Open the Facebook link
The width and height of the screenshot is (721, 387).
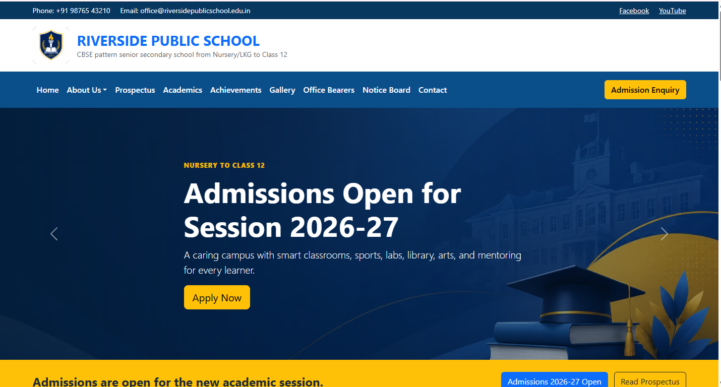click(x=634, y=11)
